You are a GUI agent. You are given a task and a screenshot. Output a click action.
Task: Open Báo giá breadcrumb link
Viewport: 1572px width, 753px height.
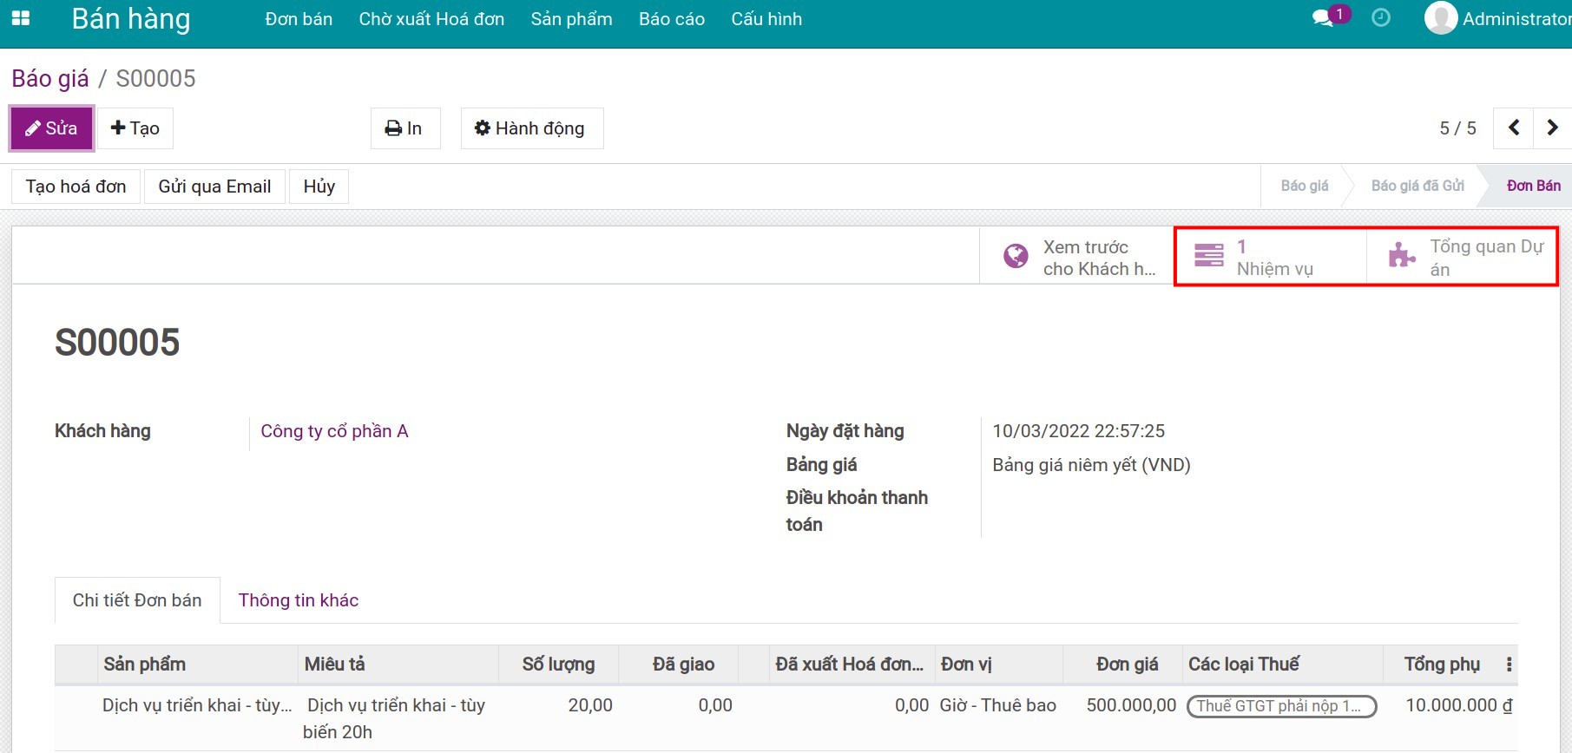click(50, 78)
